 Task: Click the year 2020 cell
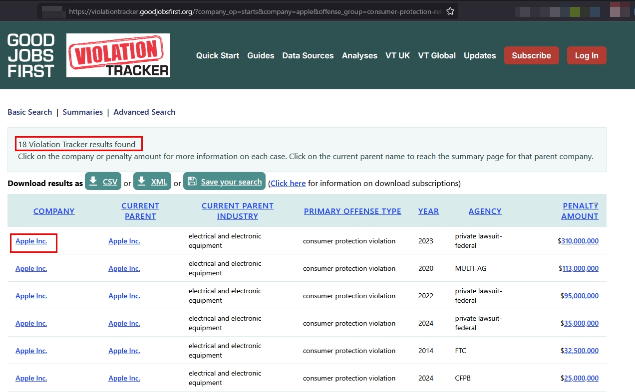[426, 268]
